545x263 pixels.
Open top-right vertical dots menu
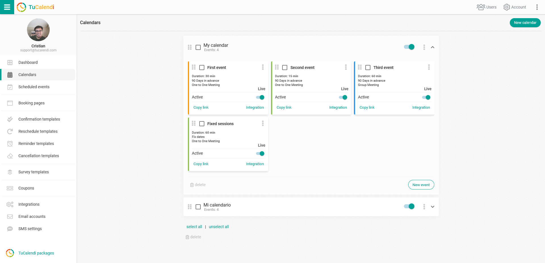point(537,7)
